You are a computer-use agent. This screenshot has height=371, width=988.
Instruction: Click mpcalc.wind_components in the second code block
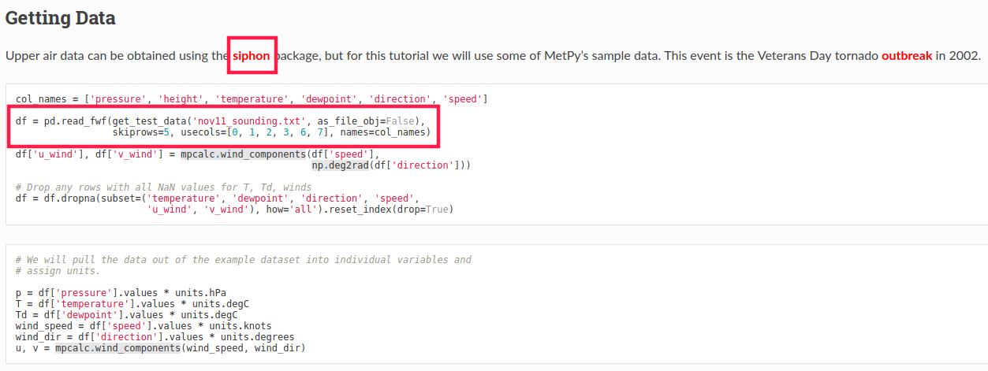117,347
